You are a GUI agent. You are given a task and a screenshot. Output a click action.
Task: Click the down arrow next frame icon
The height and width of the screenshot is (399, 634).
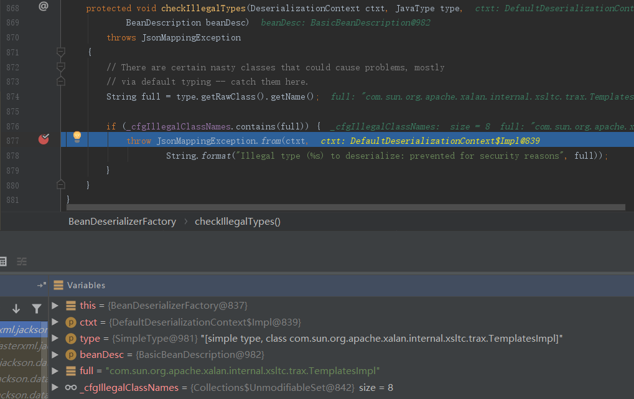point(16,308)
